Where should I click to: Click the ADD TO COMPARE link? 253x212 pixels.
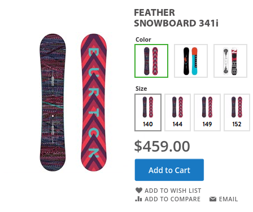point(172,199)
